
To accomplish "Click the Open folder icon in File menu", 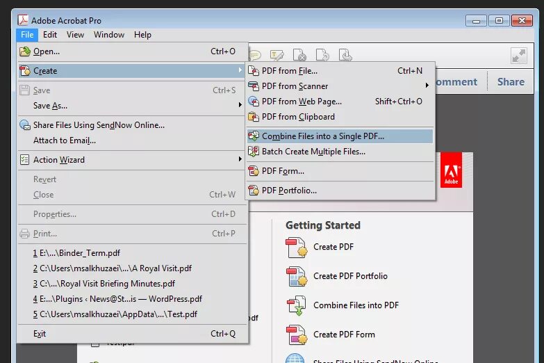I will pos(25,51).
